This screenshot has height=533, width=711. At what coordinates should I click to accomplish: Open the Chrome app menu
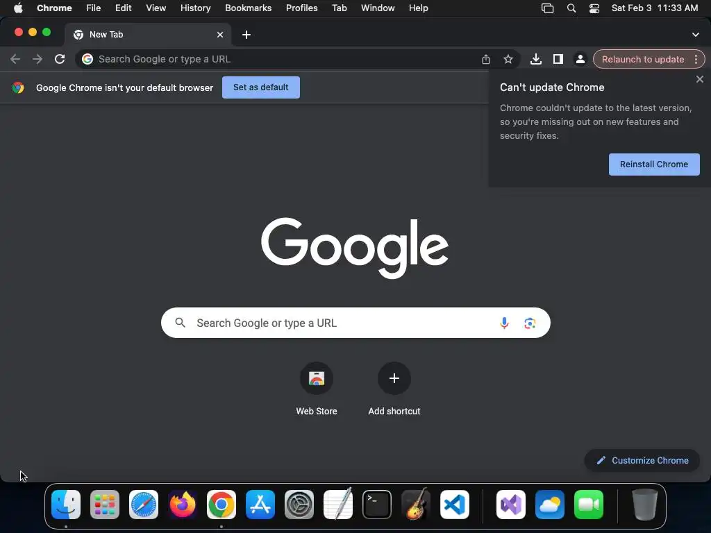(x=54, y=8)
